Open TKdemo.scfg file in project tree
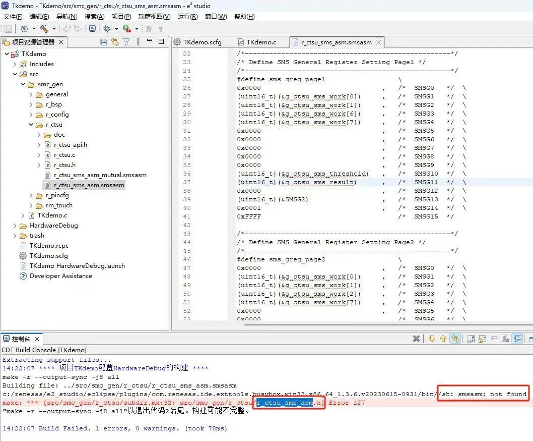This screenshot has height=441, width=533. tap(48, 256)
